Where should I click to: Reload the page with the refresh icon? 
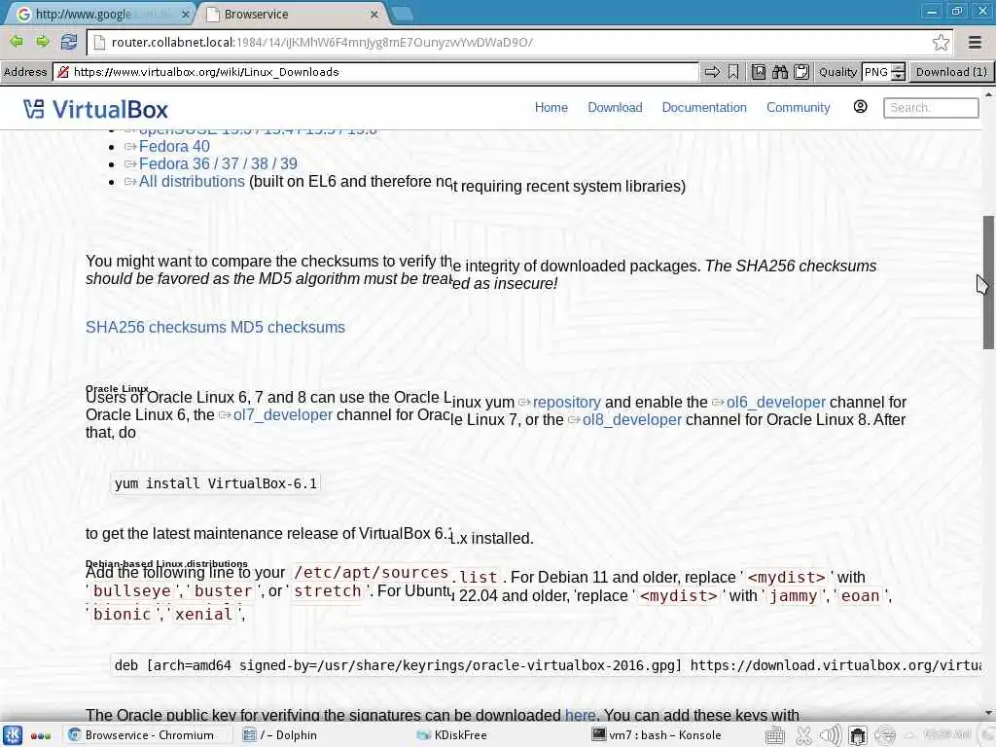pos(69,42)
